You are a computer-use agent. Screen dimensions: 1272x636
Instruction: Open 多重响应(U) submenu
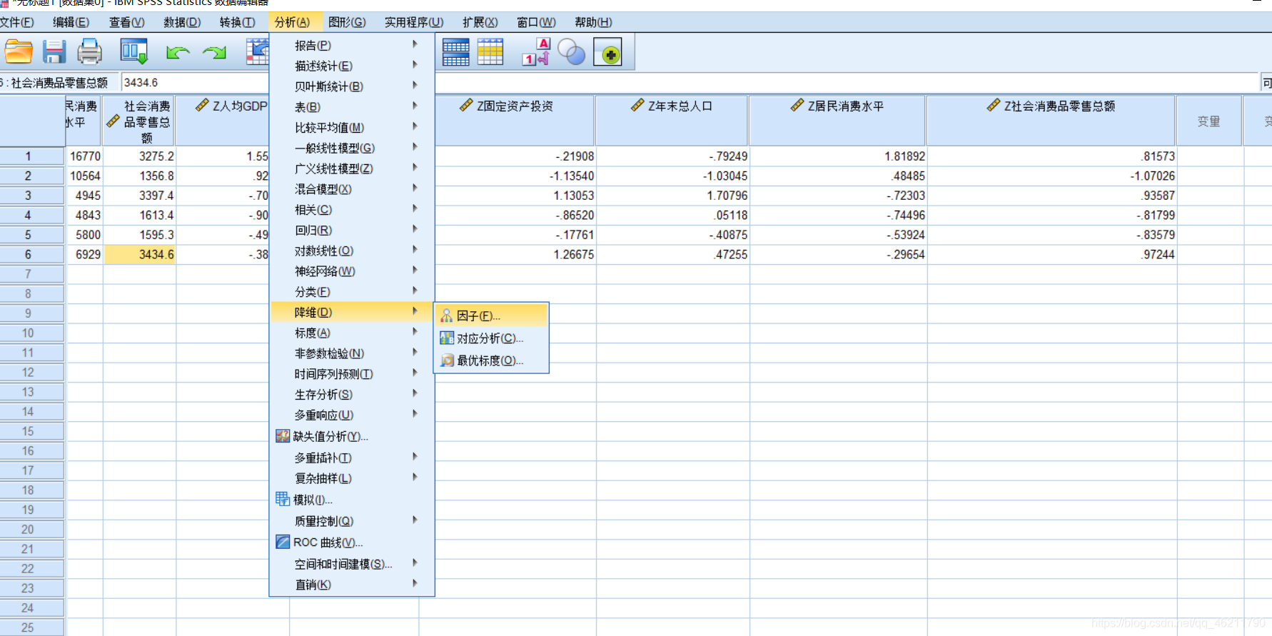352,415
